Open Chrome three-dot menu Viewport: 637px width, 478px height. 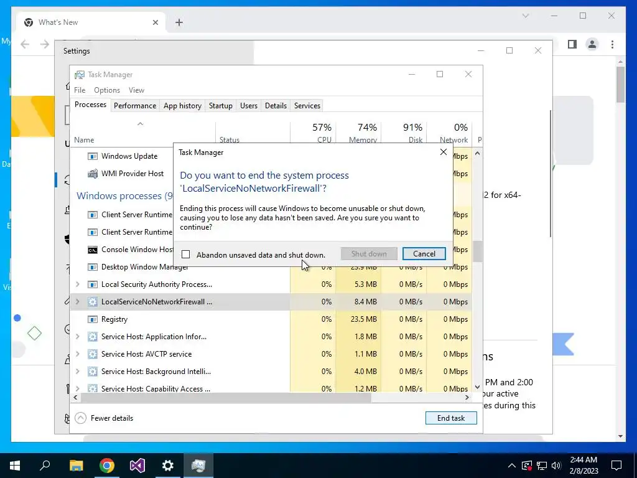[x=612, y=44]
